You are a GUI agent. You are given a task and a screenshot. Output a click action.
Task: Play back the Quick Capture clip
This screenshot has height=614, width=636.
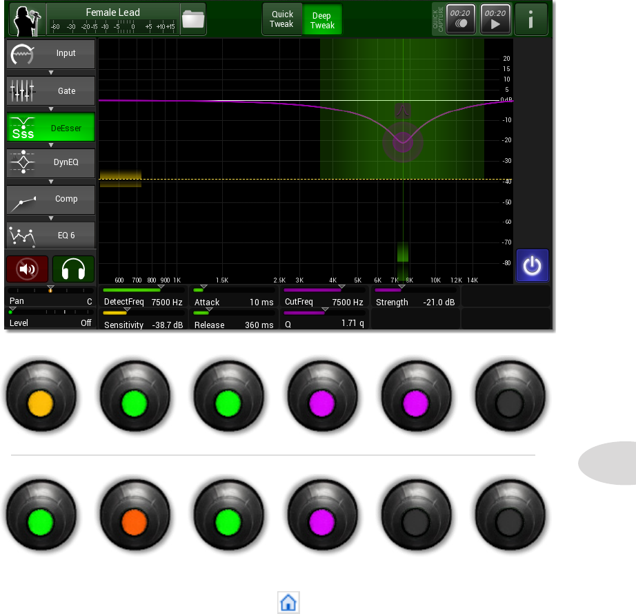[495, 19]
